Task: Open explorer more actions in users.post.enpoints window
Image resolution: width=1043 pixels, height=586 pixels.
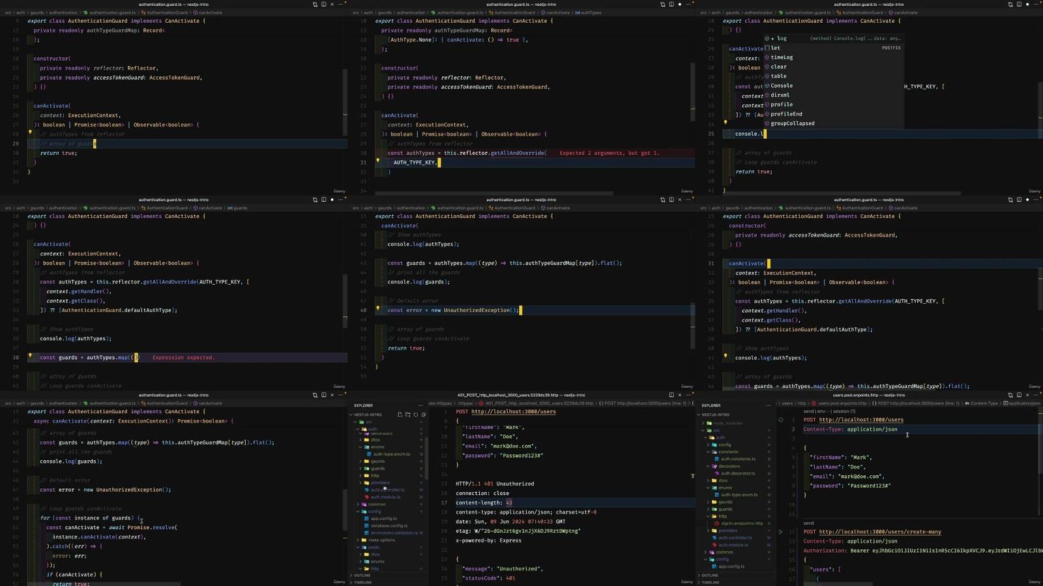Action: tap(768, 405)
